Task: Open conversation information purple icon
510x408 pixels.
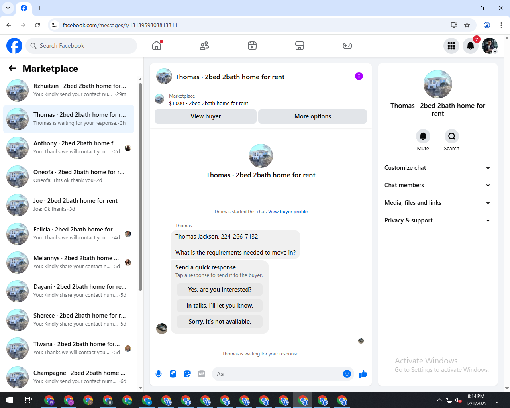Action: coord(359,76)
